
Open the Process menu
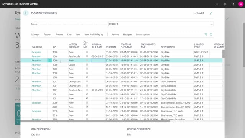(47, 34)
